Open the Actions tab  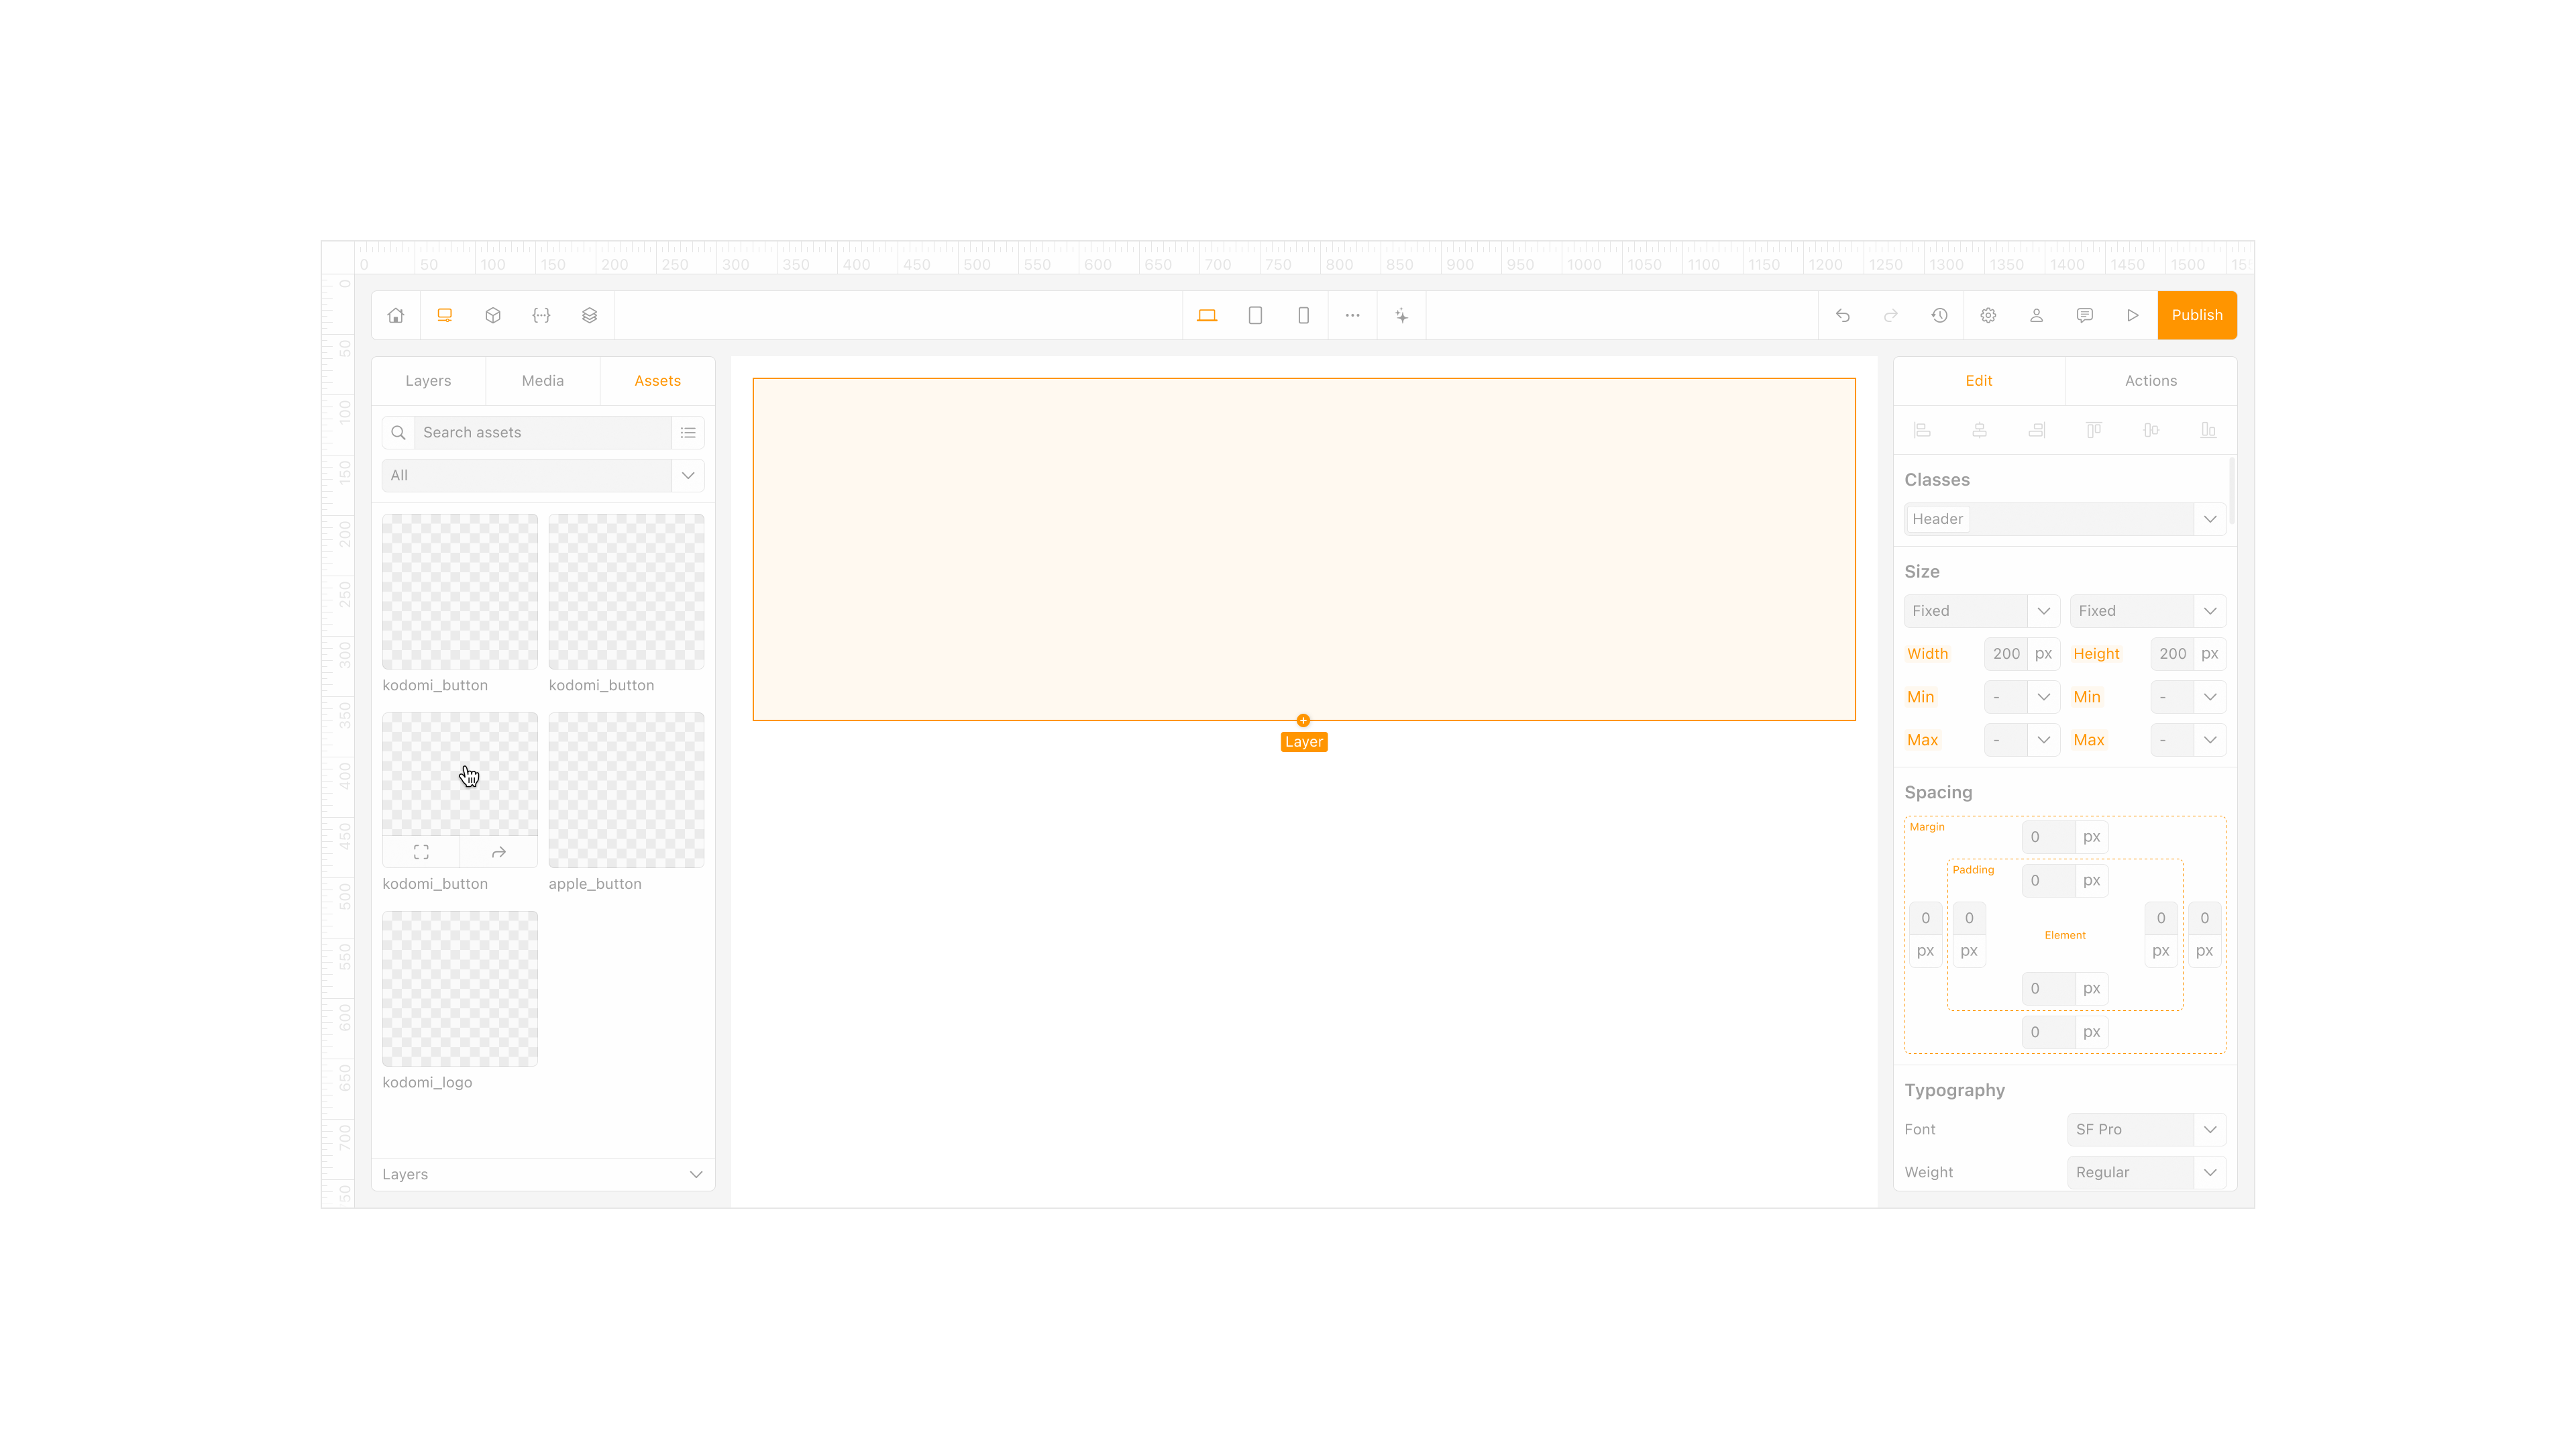tap(2150, 381)
